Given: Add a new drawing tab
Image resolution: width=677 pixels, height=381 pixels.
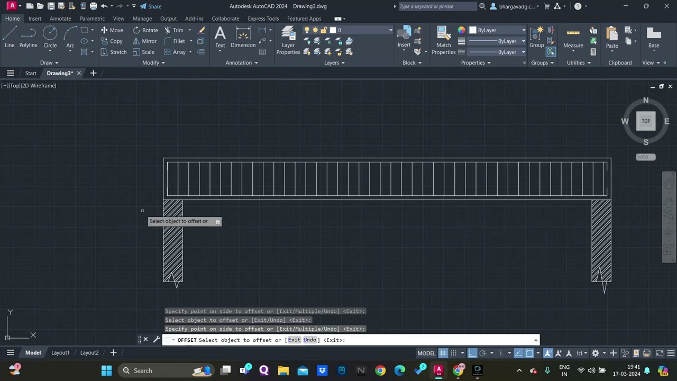Looking at the screenshot, I should (x=93, y=73).
